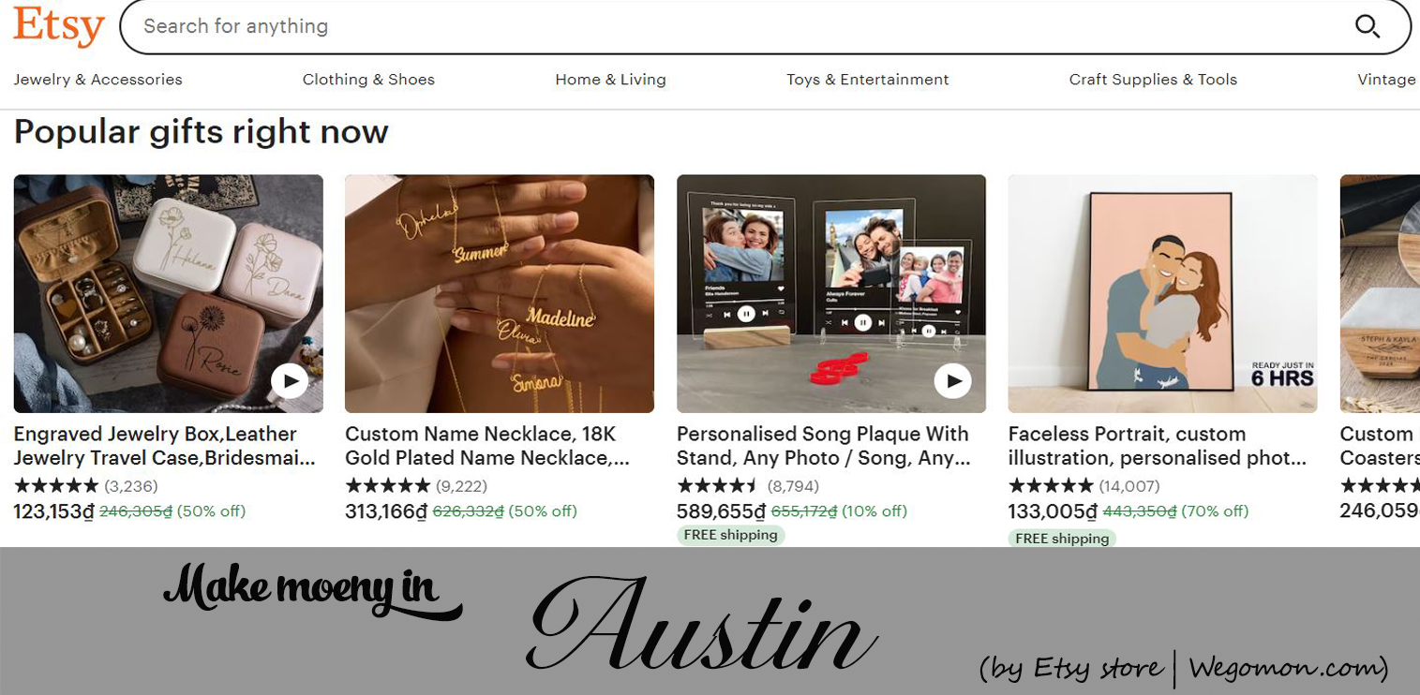The image size is (1420, 695).
Task: Open Personalised Song Plaque title link
Action: (x=824, y=446)
